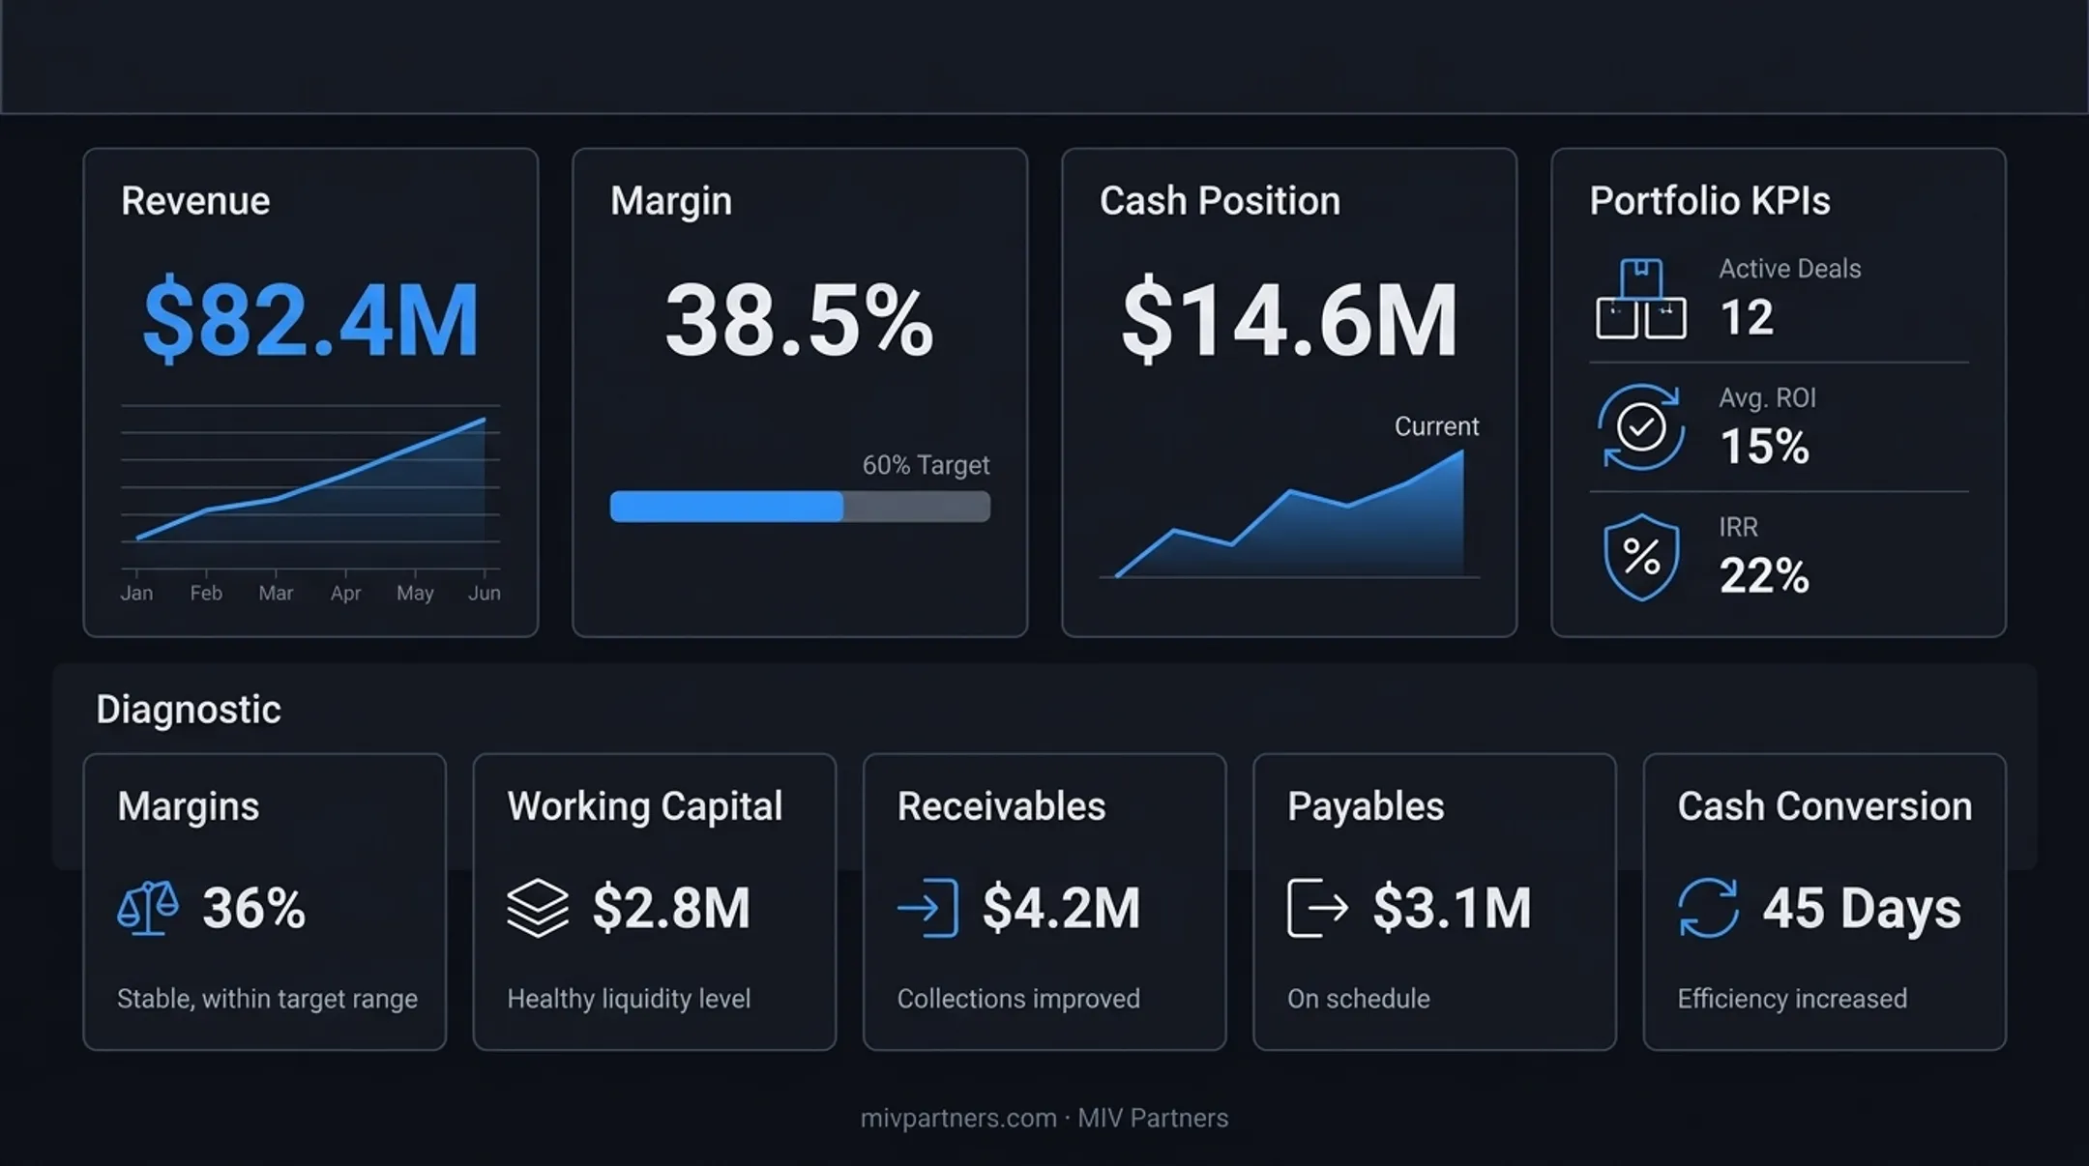Click the Portfolio KPIs card title
Image resolution: width=2089 pixels, height=1166 pixels.
point(1710,201)
